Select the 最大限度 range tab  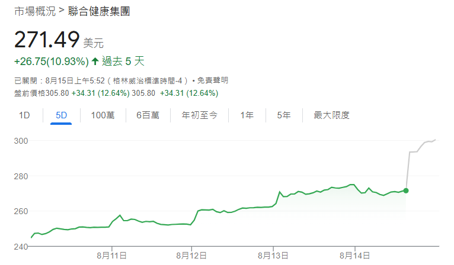pos(331,115)
